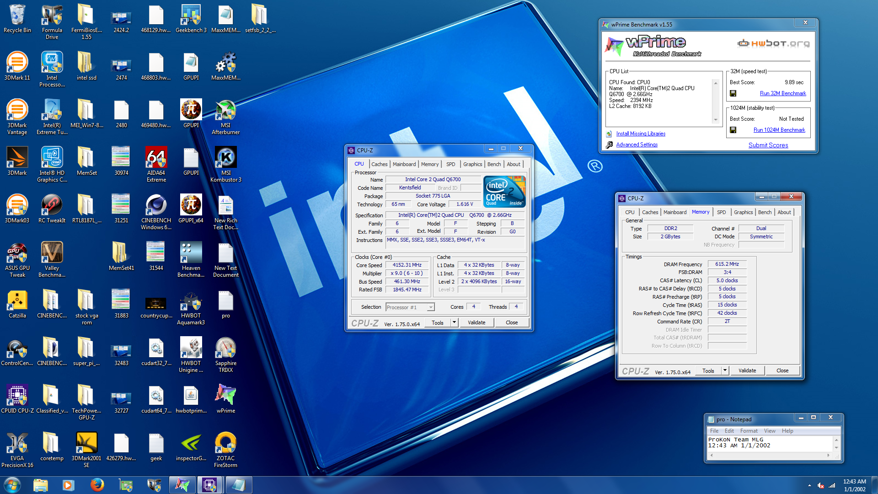Open ASUS GPU Tweak shortcut
This screenshot has height=494, width=878.
pyautogui.click(x=17, y=260)
